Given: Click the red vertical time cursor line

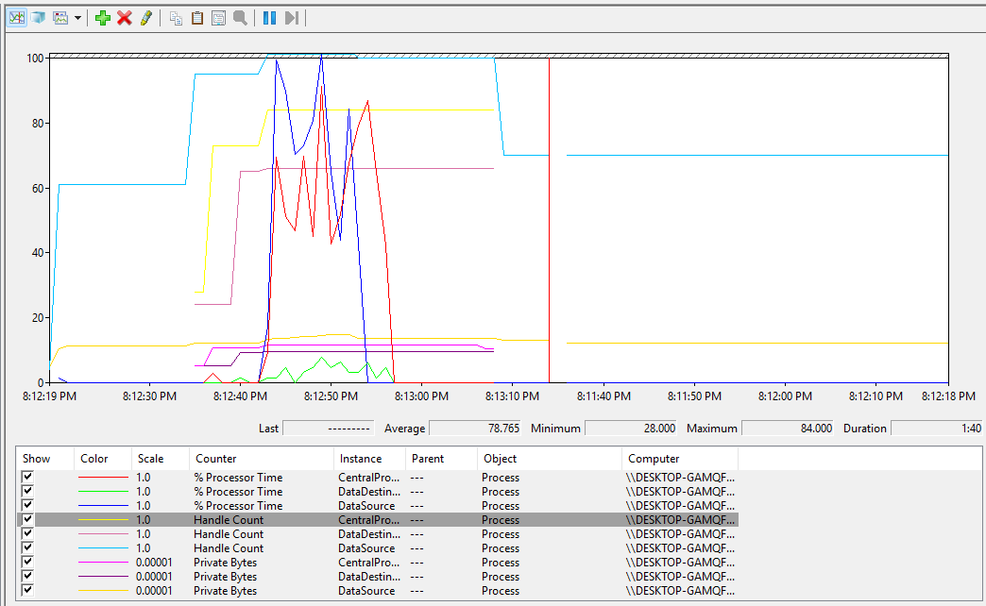Looking at the screenshot, I should point(549,220).
